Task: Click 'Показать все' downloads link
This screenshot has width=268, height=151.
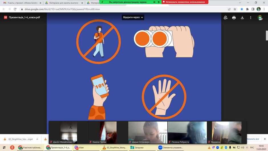Action: point(253,139)
